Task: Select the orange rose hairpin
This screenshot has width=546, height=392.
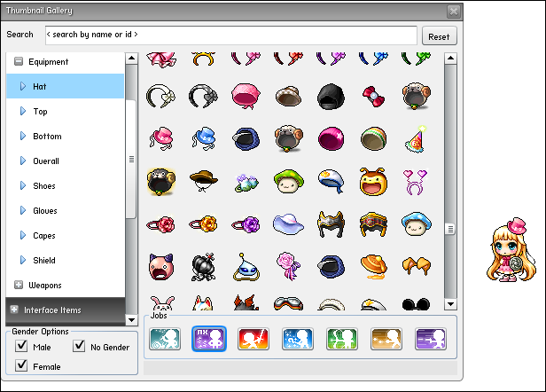Action: (203, 224)
